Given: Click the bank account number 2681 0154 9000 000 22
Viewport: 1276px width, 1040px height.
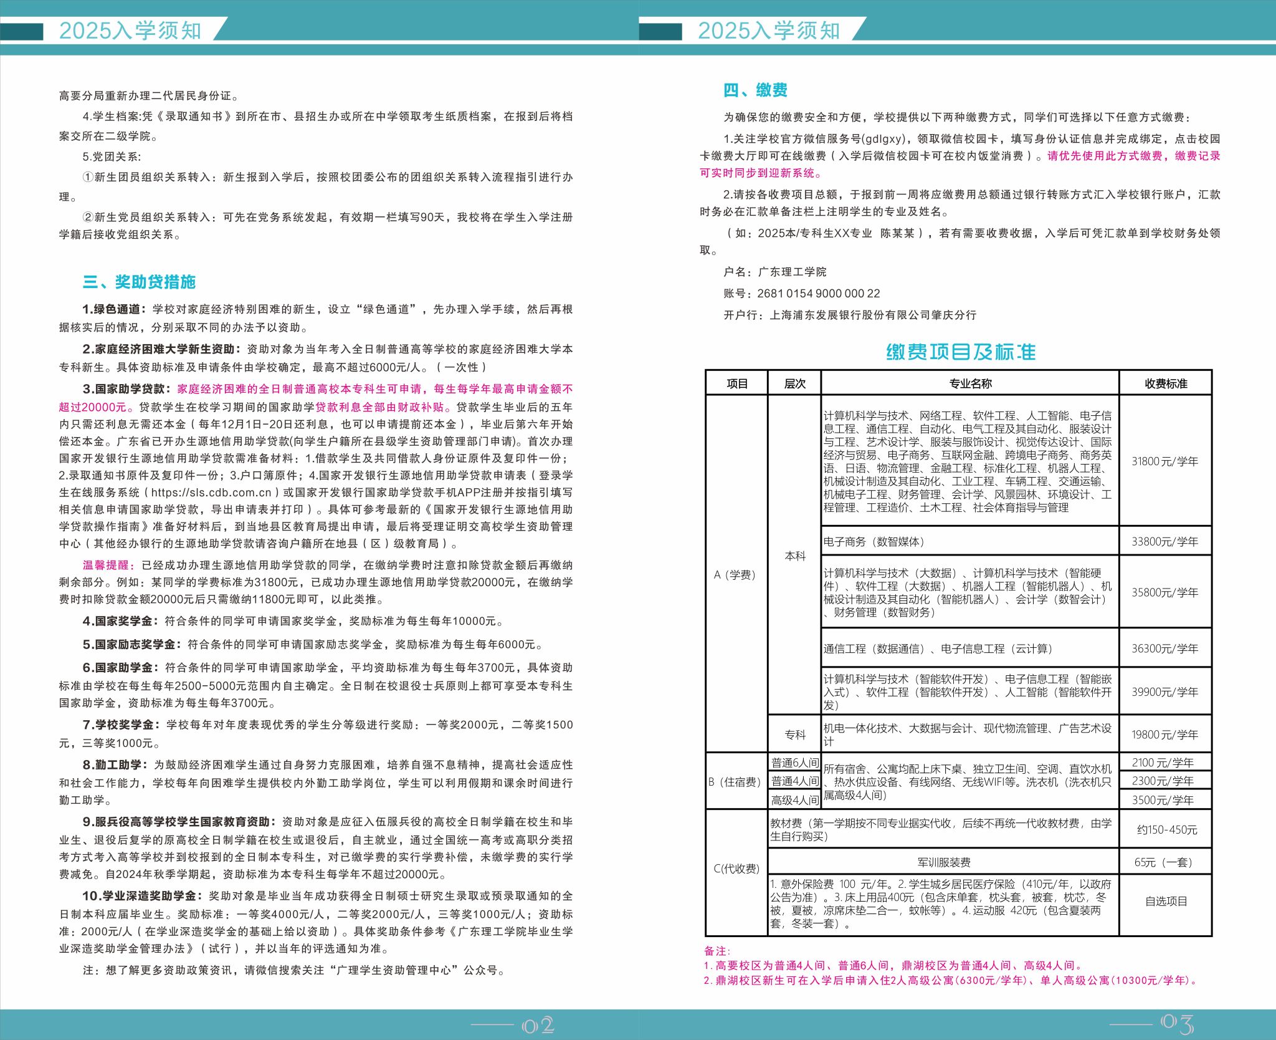Looking at the screenshot, I should [818, 294].
